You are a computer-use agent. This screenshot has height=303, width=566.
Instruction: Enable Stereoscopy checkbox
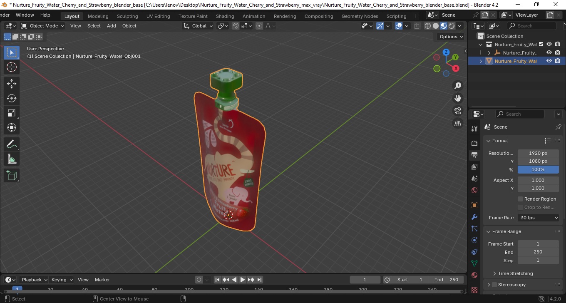point(494,285)
